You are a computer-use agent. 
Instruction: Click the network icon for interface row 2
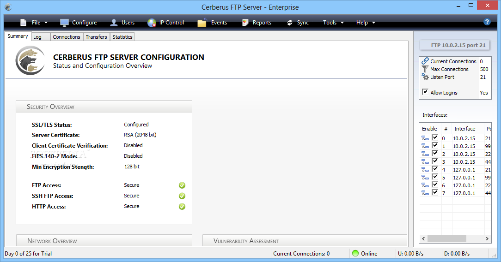(425, 154)
